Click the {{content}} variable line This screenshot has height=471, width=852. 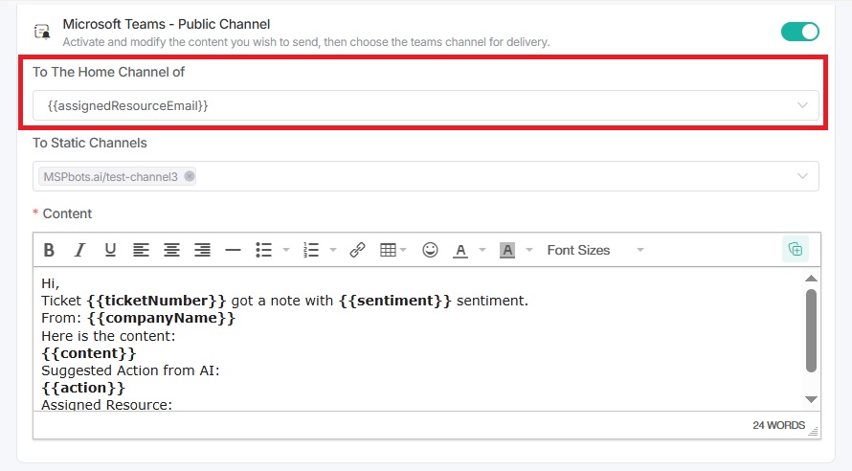pos(89,353)
